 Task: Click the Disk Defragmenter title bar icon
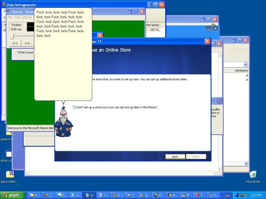4,5
